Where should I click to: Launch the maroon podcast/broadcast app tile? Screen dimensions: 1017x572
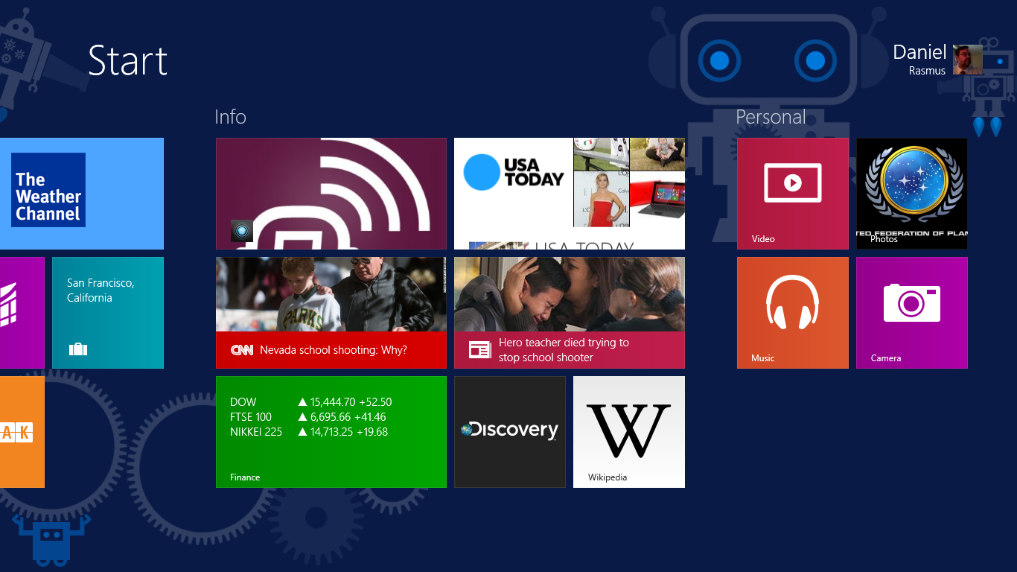click(x=331, y=194)
